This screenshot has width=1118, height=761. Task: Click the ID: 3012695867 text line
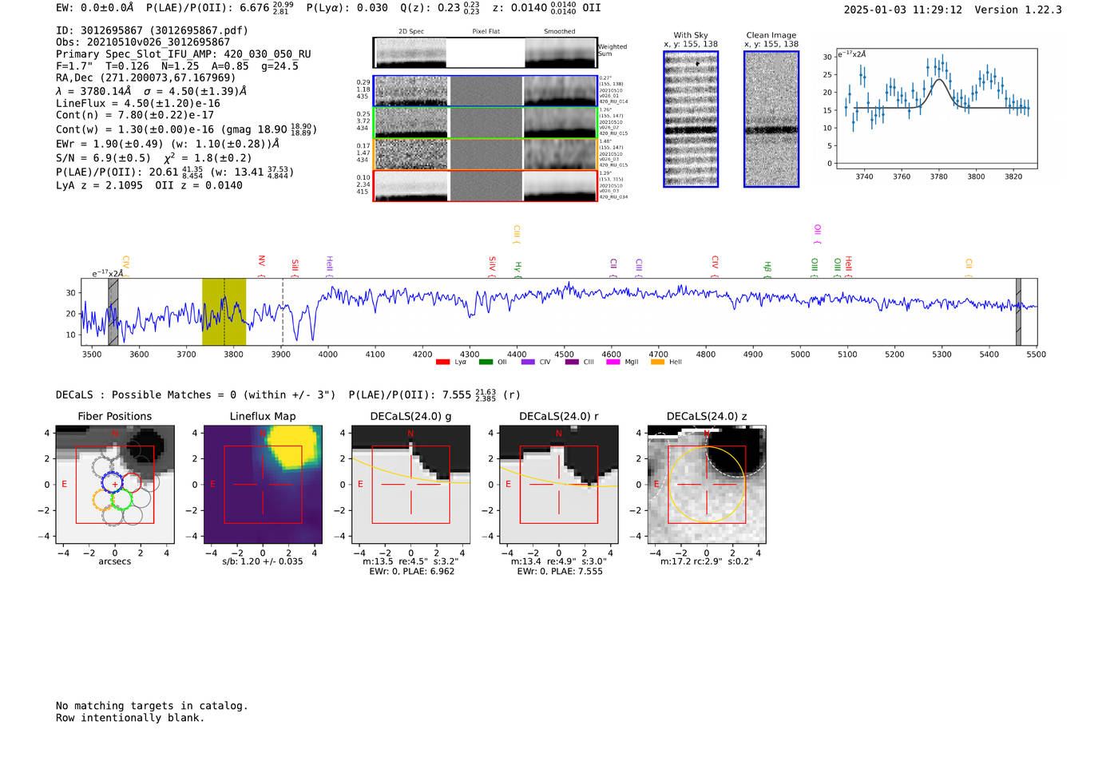(152, 30)
